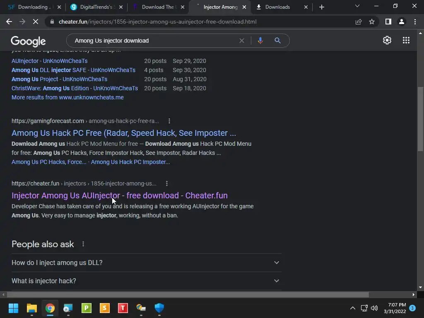Open green P app in taskbar
This screenshot has height=318, width=424.
(x=87, y=308)
